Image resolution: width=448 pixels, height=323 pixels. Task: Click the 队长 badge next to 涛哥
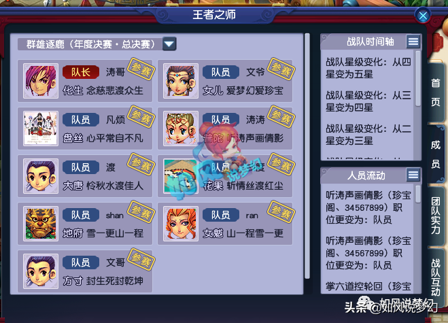pos(81,72)
